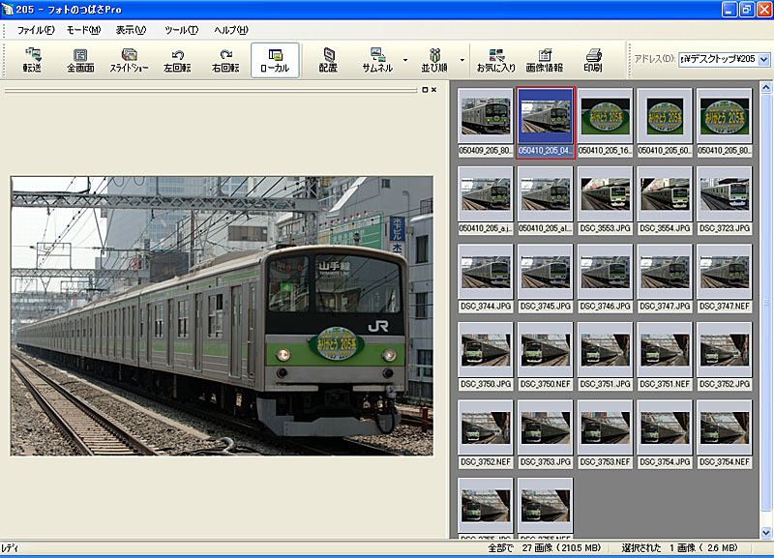Click the large train preview image

coord(222,316)
